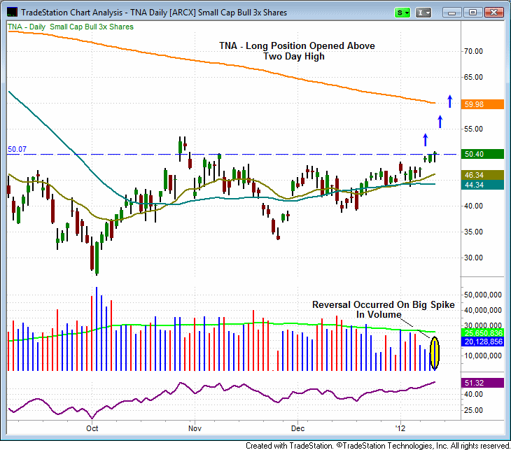This screenshot has width=511, height=450.
Task: Click the 50.07 horizontal line label
Action: (17, 149)
